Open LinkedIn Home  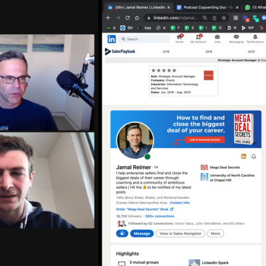[180, 39]
